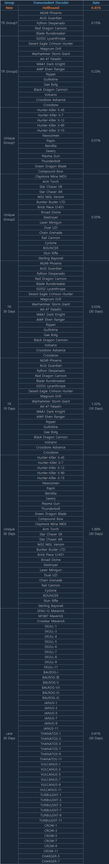
Task: Click the Newcomen weapon entry in Unique Group1
Action: pyautogui.click(x=51, y=135)
